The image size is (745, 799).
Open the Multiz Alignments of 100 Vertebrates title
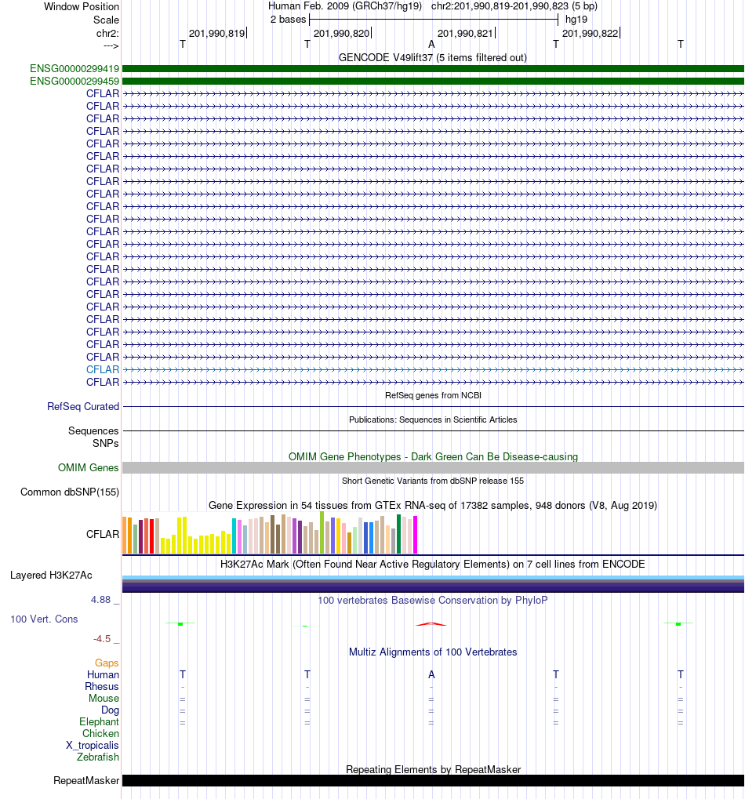click(433, 652)
